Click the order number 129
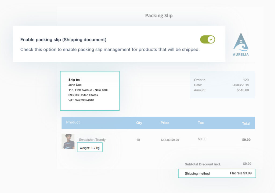 [x=246, y=80]
